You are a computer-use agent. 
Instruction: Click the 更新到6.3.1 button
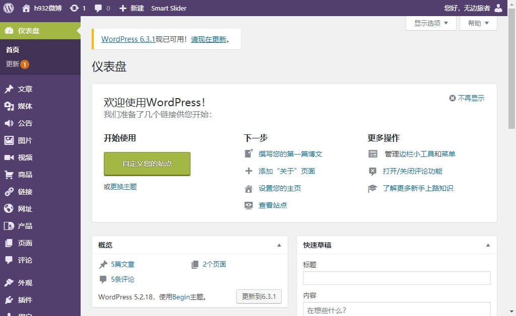(259, 296)
